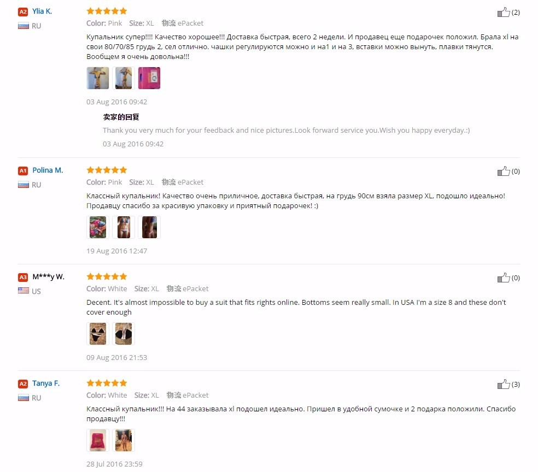This screenshot has height=472, width=538.
Task: Open Polina M.'s profile name link
Action: (x=48, y=170)
